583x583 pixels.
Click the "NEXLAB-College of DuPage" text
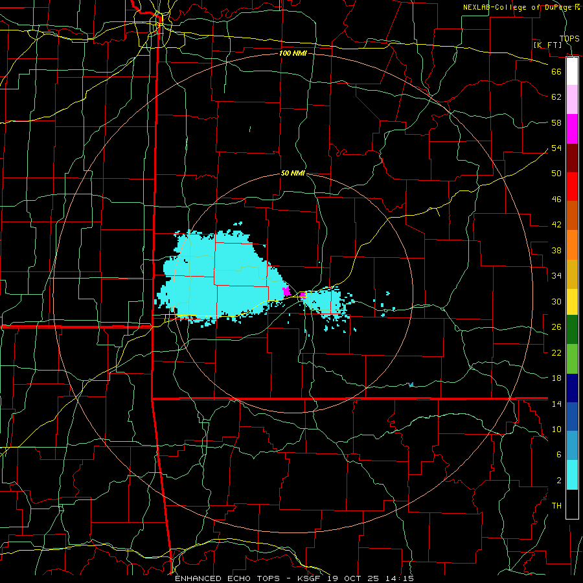[518, 7]
